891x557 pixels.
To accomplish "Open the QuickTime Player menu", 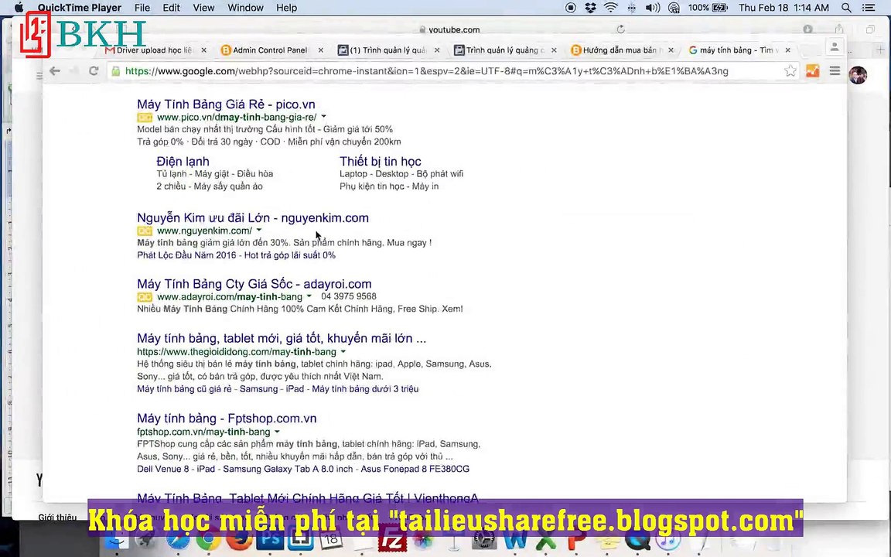I will (x=80, y=8).
